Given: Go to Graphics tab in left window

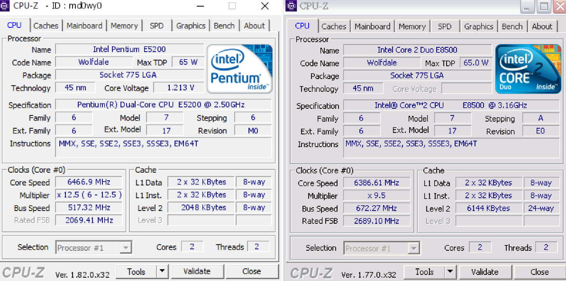Looking at the screenshot, I should [191, 26].
